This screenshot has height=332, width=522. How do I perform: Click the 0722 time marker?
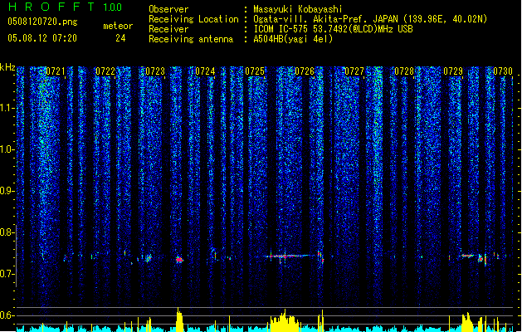coord(105,71)
